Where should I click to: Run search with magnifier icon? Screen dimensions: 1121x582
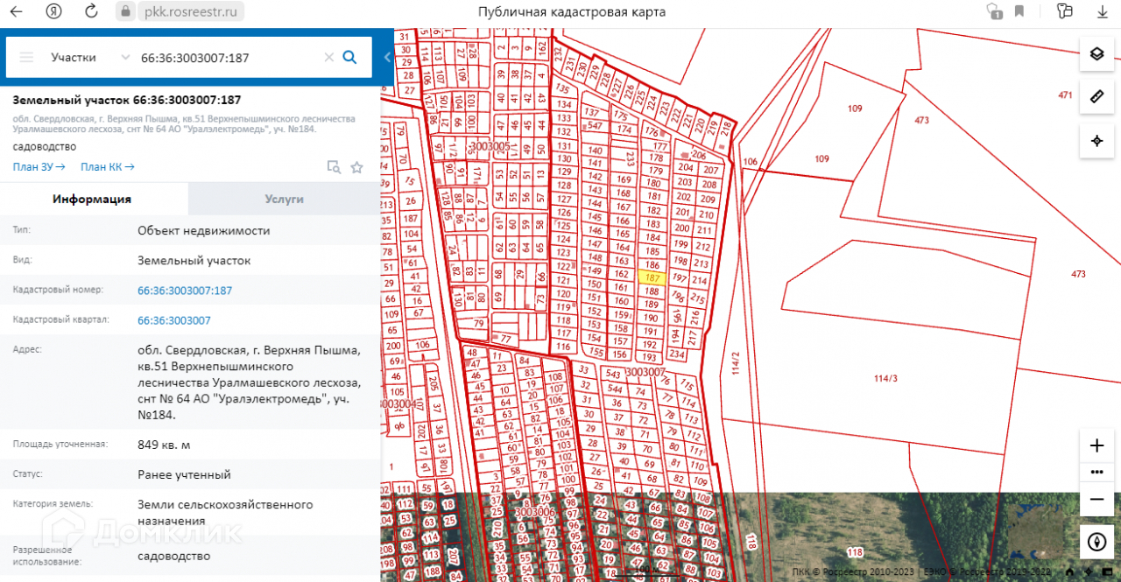click(x=349, y=57)
